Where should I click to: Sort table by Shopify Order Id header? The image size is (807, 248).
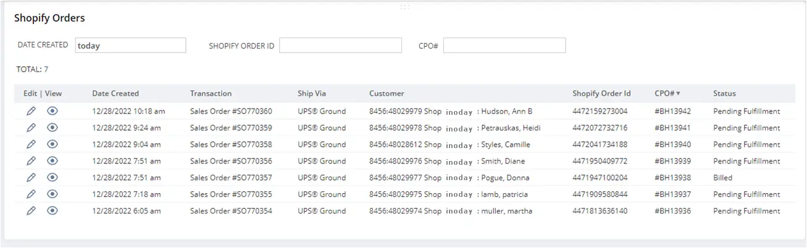601,94
